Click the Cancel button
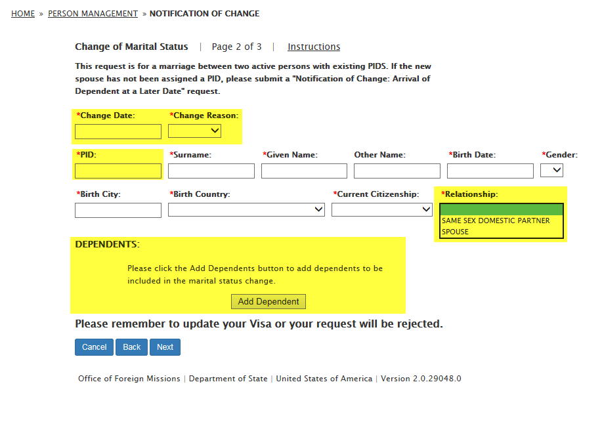The image size is (602, 422). 94,347
